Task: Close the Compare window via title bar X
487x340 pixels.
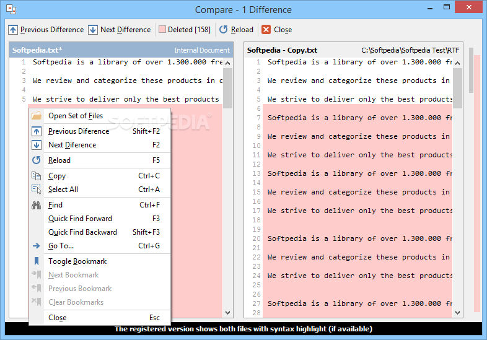Action: tap(469, 7)
